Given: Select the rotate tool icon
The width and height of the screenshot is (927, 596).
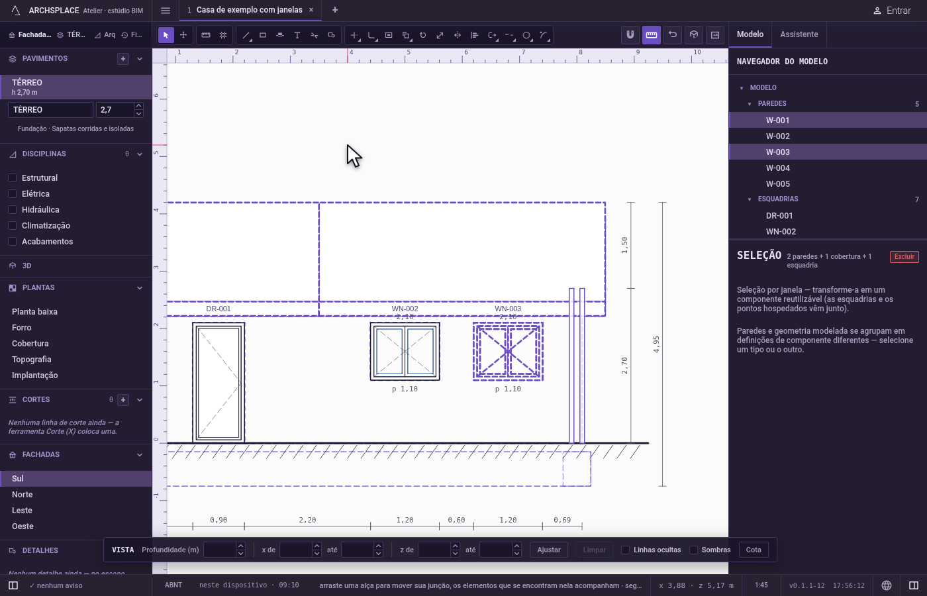Looking at the screenshot, I should [423, 35].
